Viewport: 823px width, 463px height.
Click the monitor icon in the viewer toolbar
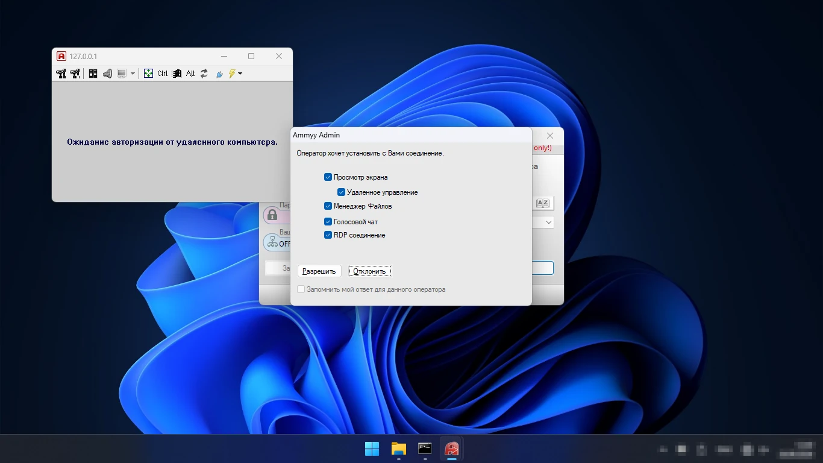[x=122, y=74]
